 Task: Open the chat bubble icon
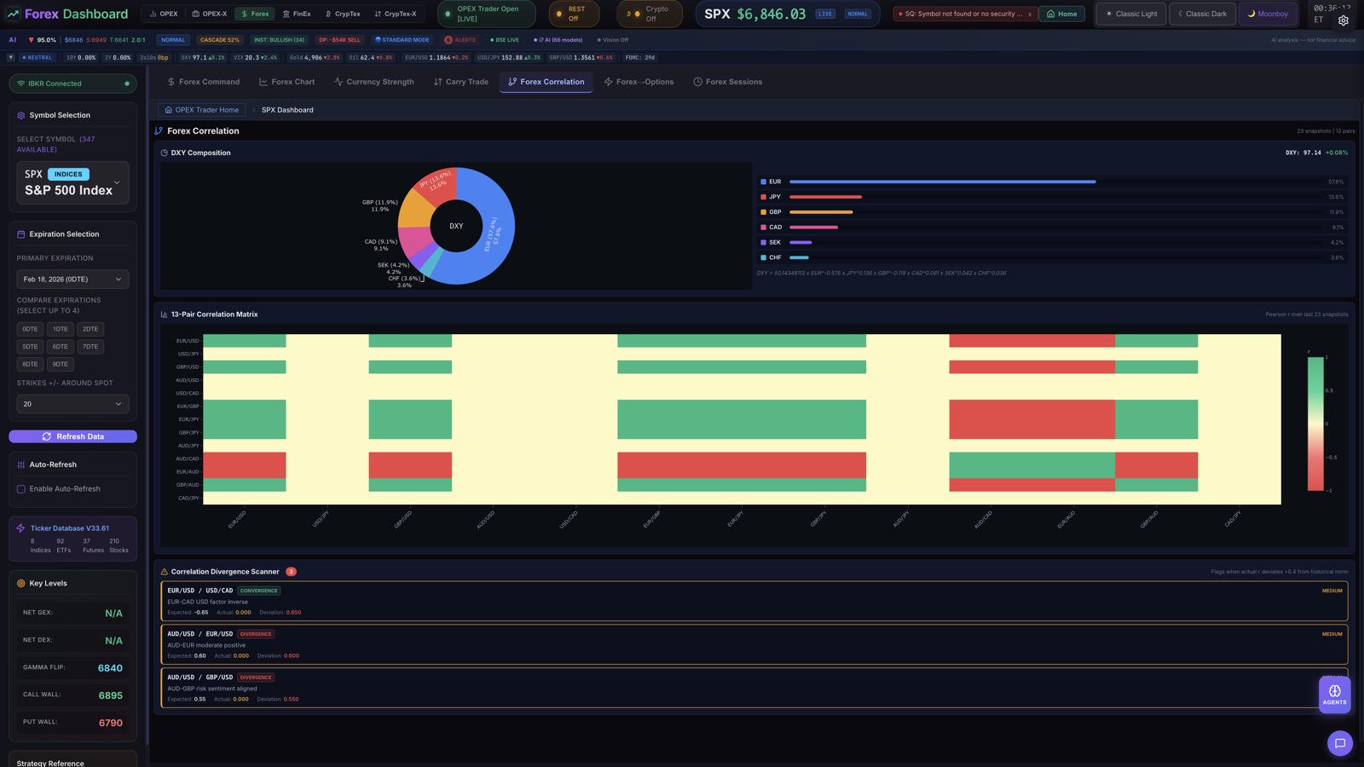click(x=1340, y=743)
